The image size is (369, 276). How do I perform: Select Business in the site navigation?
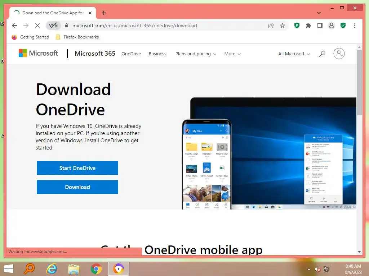[157, 54]
